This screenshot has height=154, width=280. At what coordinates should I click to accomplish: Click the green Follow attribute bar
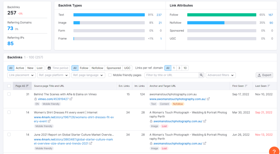pyautogui.click(x=222, y=15)
